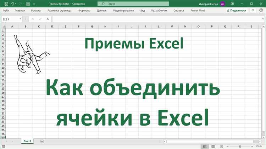The height and width of the screenshot is (149, 266).
Task: Click the vertical scrollbar down arrow
Action: click(264, 137)
